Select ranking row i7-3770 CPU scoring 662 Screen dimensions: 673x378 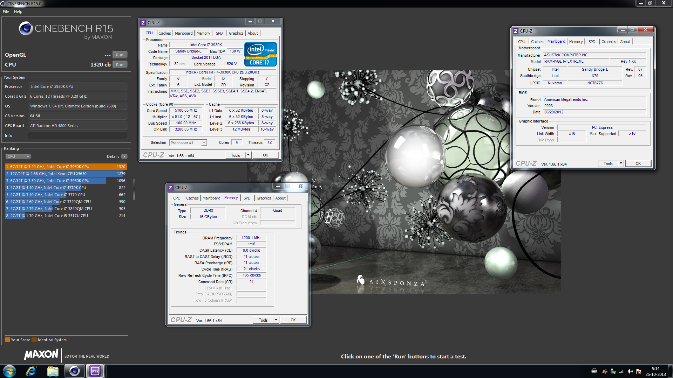click(x=66, y=195)
